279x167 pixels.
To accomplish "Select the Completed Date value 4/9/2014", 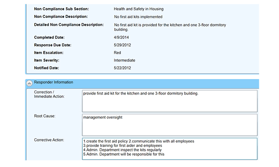I will tap(121, 37).
